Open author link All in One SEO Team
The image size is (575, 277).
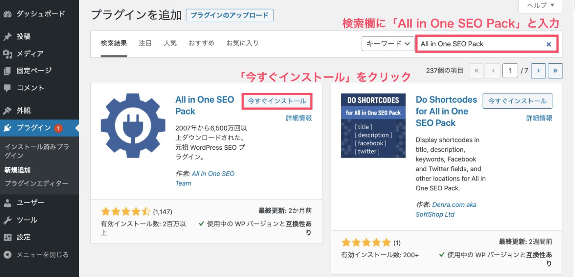(205, 179)
